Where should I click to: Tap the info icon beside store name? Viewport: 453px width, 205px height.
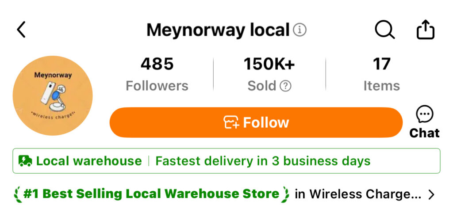pyautogui.click(x=299, y=30)
